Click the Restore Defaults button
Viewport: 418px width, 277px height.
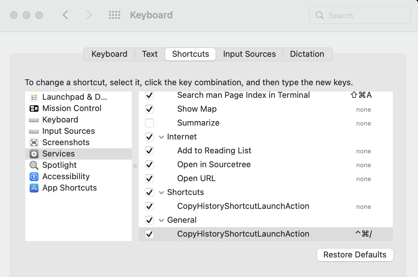(355, 255)
